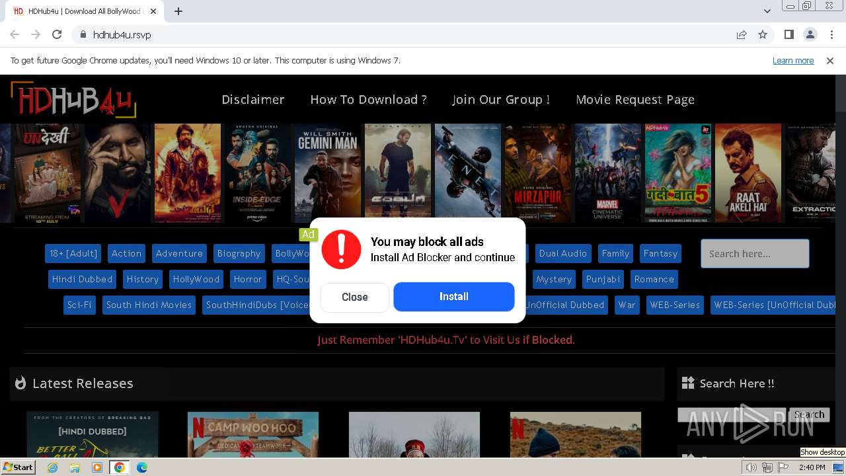Open How To Download ? menu item
Image resolution: width=846 pixels, height=476 pixels.
[x=368, y=99]
